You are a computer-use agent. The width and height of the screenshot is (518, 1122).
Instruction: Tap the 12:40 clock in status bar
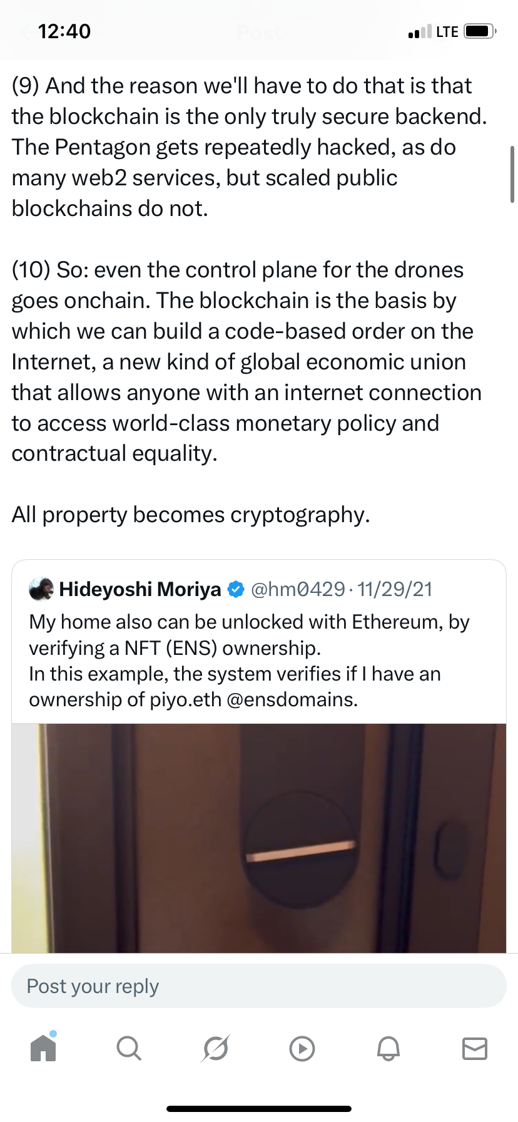coord(64,31)
